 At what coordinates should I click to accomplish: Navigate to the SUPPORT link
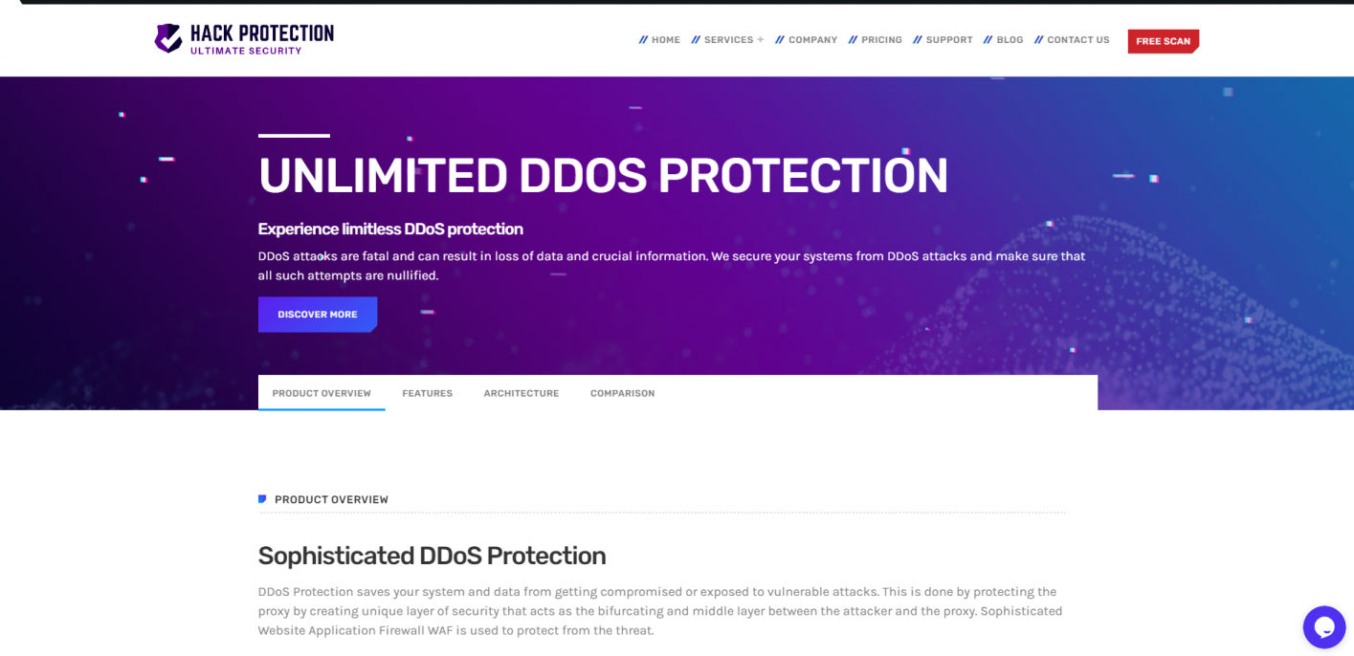tap(948, 39)
